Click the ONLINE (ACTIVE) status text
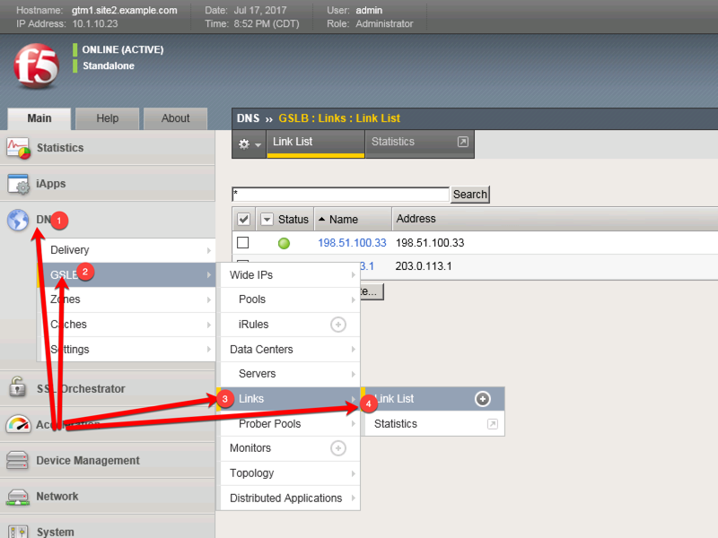Image resolution: width=718 pixels, height=538 pixels. pos(123,50)
